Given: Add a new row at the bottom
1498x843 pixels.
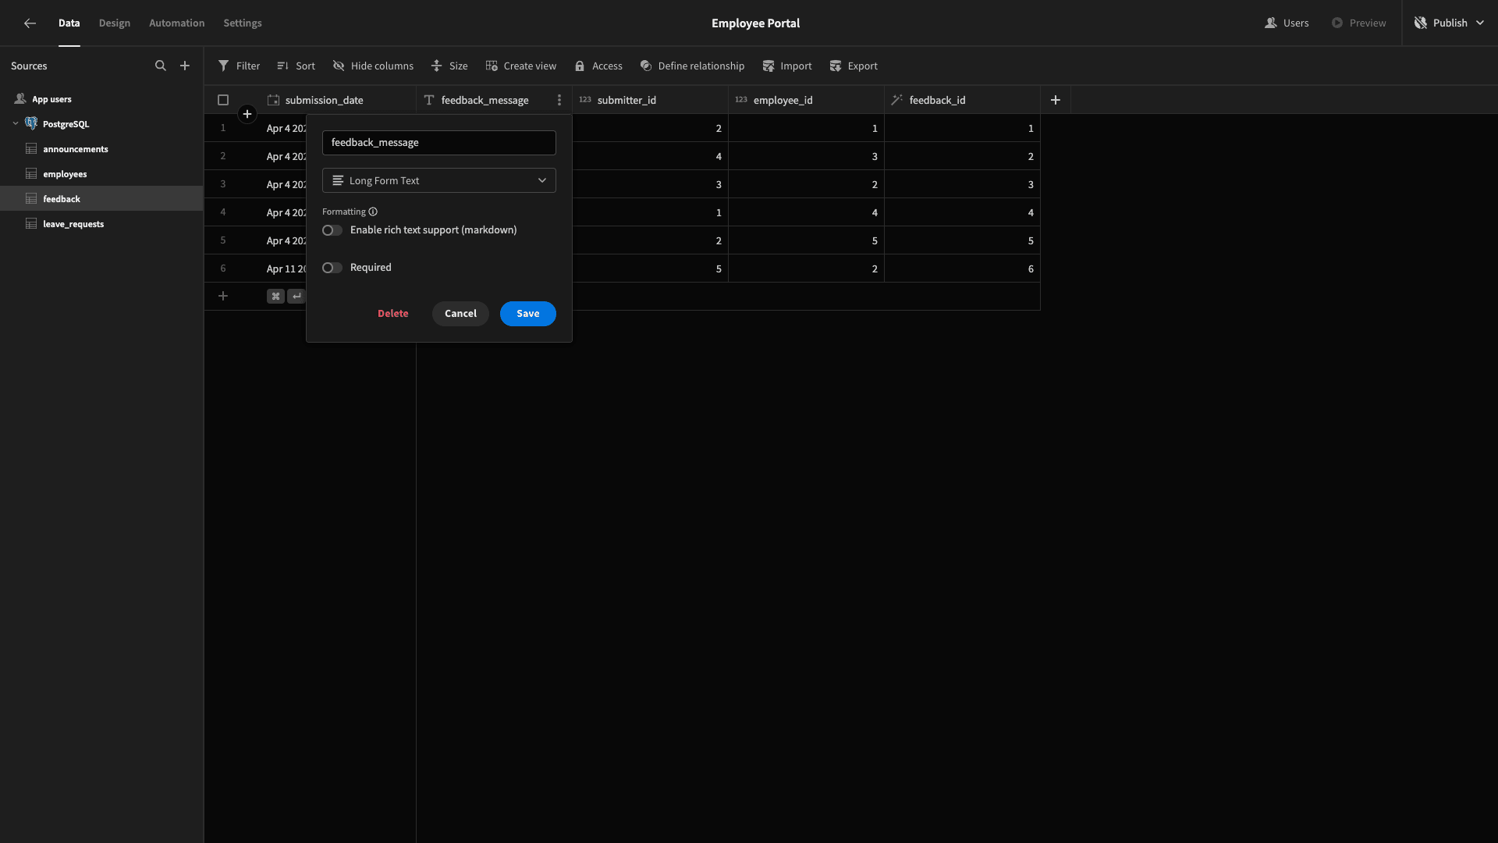Looking at the screenshot, I should pyautogui.click(x=223, y=296).
